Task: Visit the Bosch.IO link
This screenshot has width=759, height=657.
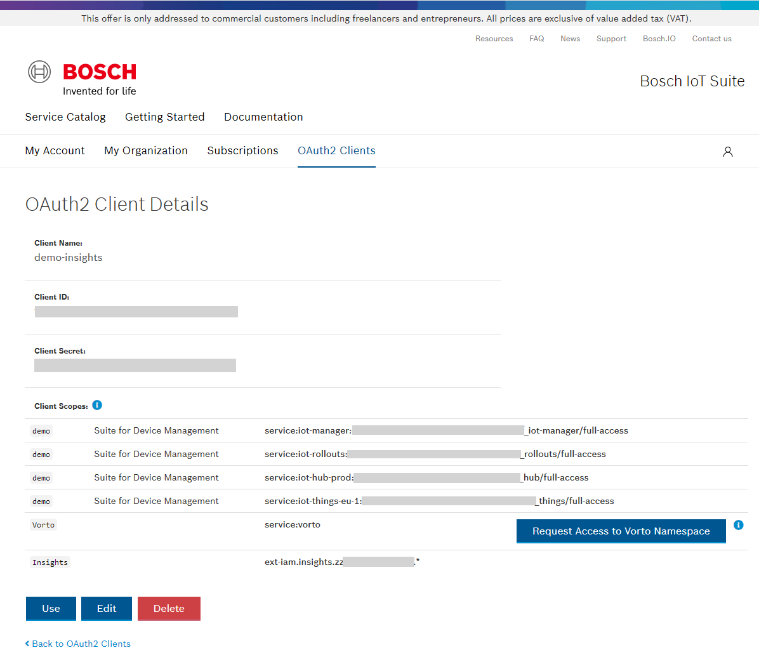Action: [x=659, y=39]
